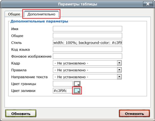Click the Цвет заливки hex value field

tap(63, 90)
